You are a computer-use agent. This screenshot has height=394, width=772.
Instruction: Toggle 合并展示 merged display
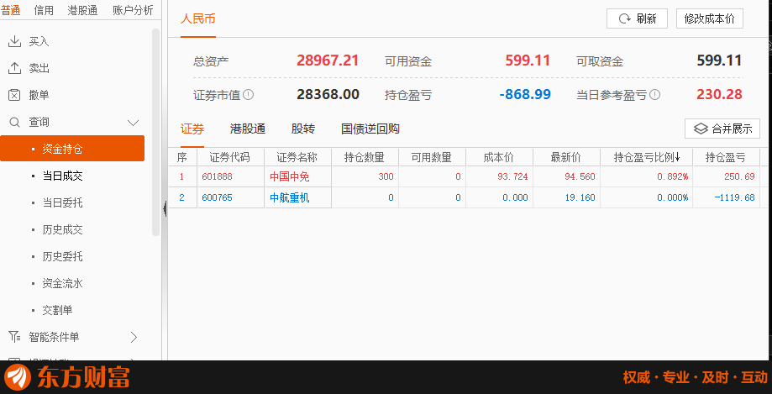pos(722,129)
